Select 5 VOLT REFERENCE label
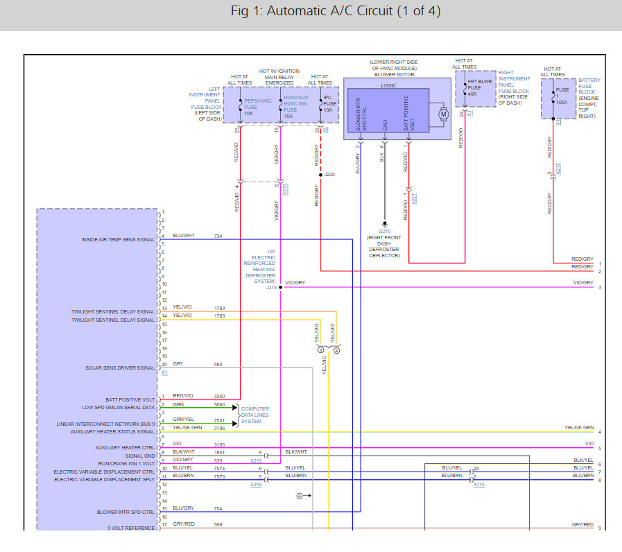The image size is (622, 552). click(x=131, y=528)
